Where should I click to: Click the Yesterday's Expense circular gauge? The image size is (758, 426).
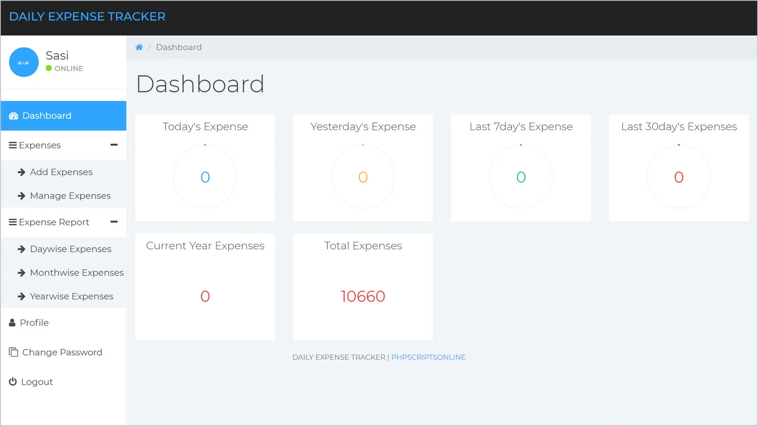point(363,177)
